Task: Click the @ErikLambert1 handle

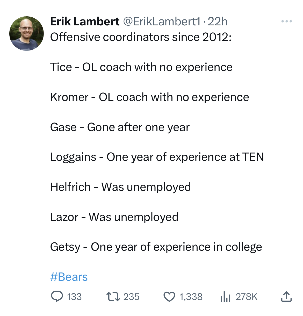Action: click(162, 21)
